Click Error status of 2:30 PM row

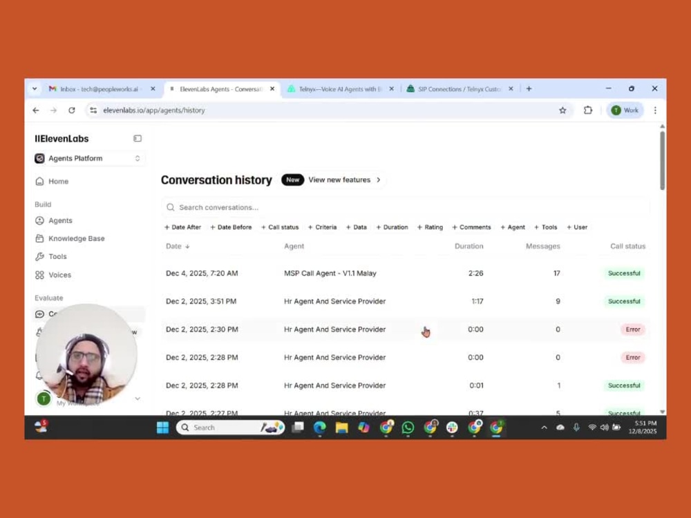[633, 329]
